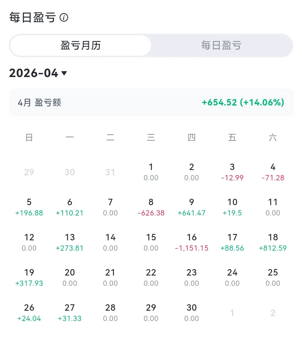Tap greyed-out March 31 date cell
This screenshot has height=340, width=302.
coord(110,172)
